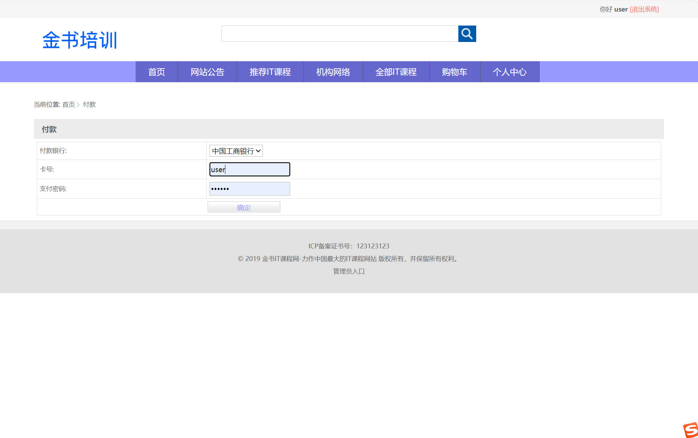698x438 pixels.
Task: Open the 付款银行 bank dropdown
Action: 235,151
